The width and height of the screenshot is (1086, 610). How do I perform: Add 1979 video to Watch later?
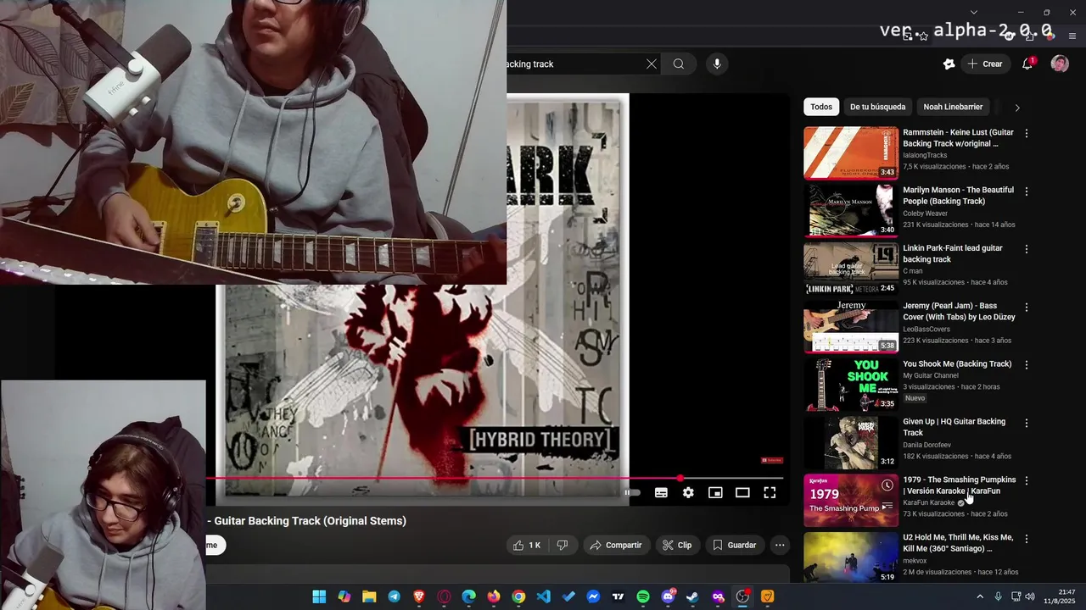coord(887,485)
